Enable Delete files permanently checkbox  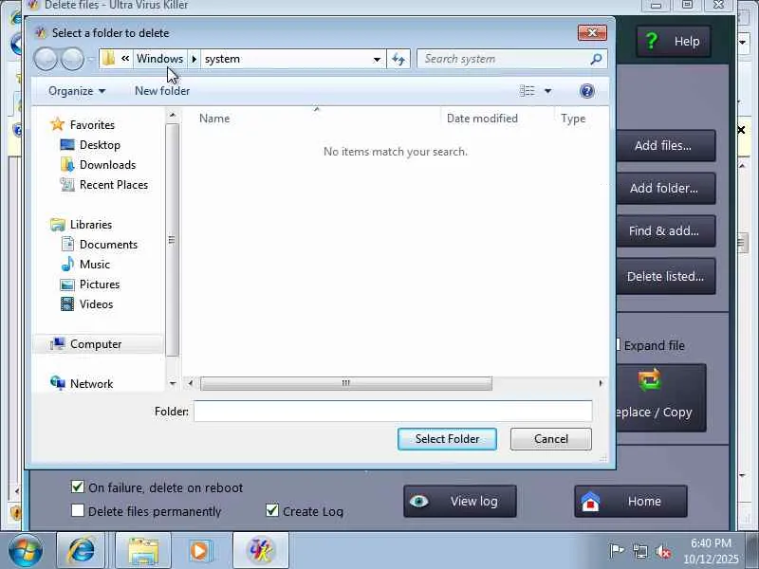click(78, 510)
